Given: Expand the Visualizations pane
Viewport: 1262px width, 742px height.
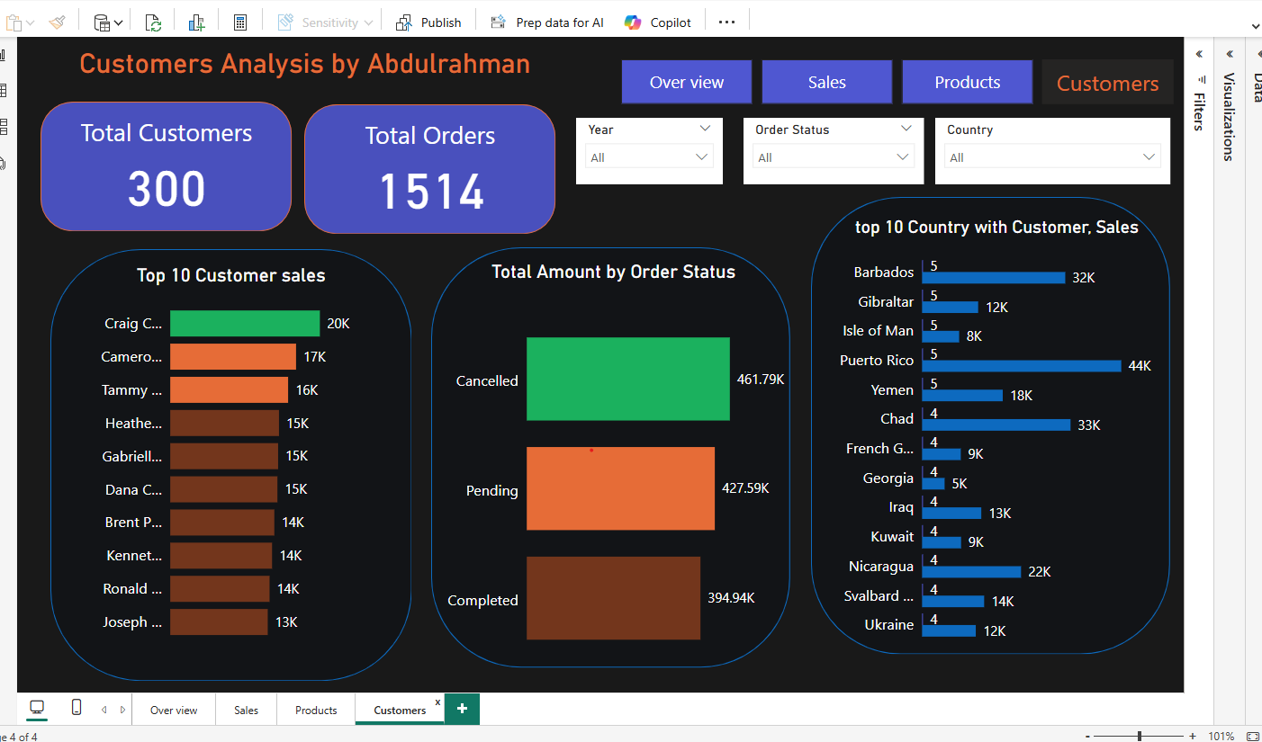Looking at the screenshot, I should coord(1229,55).
